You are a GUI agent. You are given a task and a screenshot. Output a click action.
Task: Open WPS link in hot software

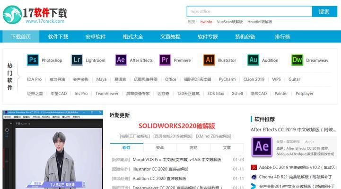click(276, 79)
